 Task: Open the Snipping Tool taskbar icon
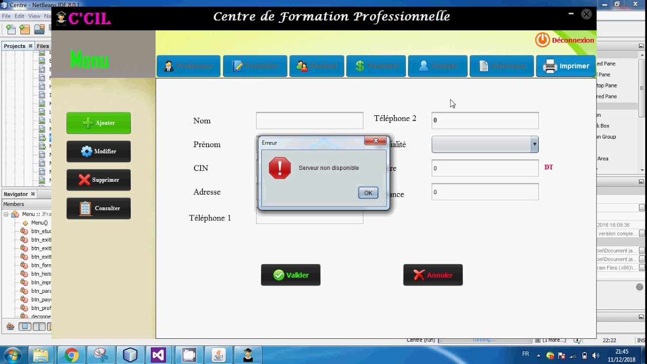coord(101,355)
